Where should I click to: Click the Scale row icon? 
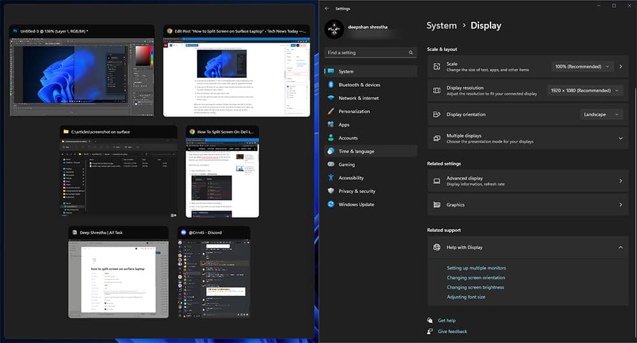(x=437, y=66)
